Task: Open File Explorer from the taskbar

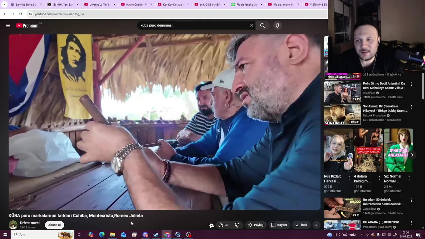Action: point(113,235)
